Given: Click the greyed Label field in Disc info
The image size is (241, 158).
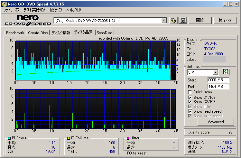Looking at the screenshot, I should [214, 59].
